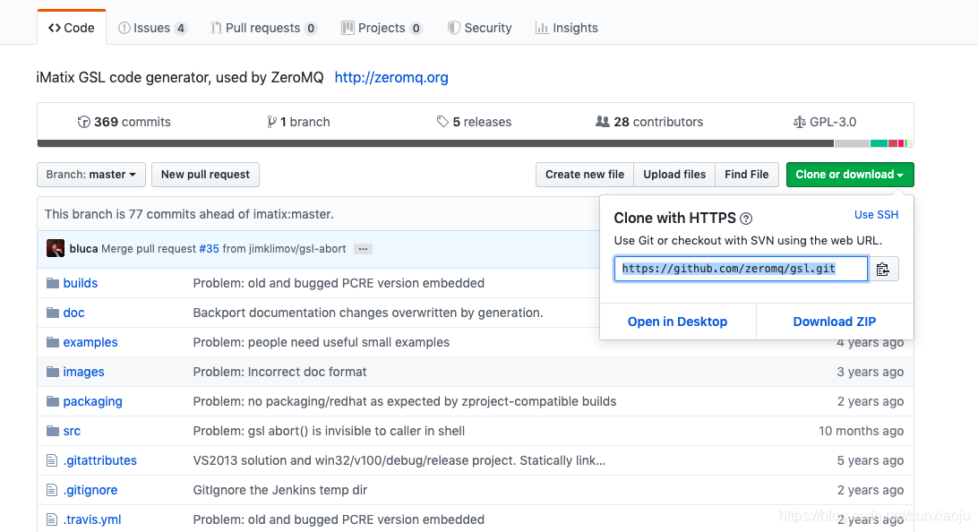Screen dimensions: 978x532
Task: Click Open in Desktop
Action: point(677,322)
